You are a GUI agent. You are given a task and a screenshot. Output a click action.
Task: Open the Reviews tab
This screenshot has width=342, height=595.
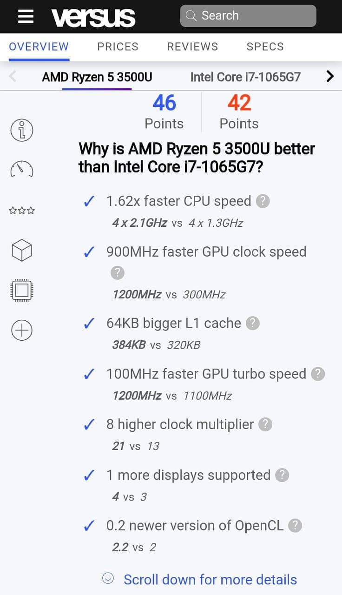click(192, 46)
